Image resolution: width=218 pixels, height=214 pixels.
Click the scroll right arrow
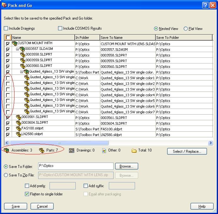[x=210, y=143]
